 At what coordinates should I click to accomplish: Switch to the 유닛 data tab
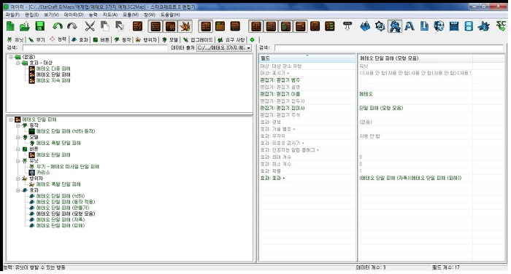[15, 39]
